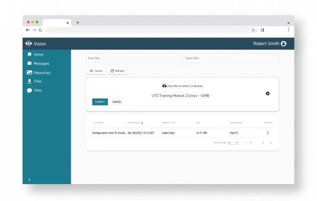Open a new browser tab
317x201 pixels.
pyautogui.click(x=78, y=23)
